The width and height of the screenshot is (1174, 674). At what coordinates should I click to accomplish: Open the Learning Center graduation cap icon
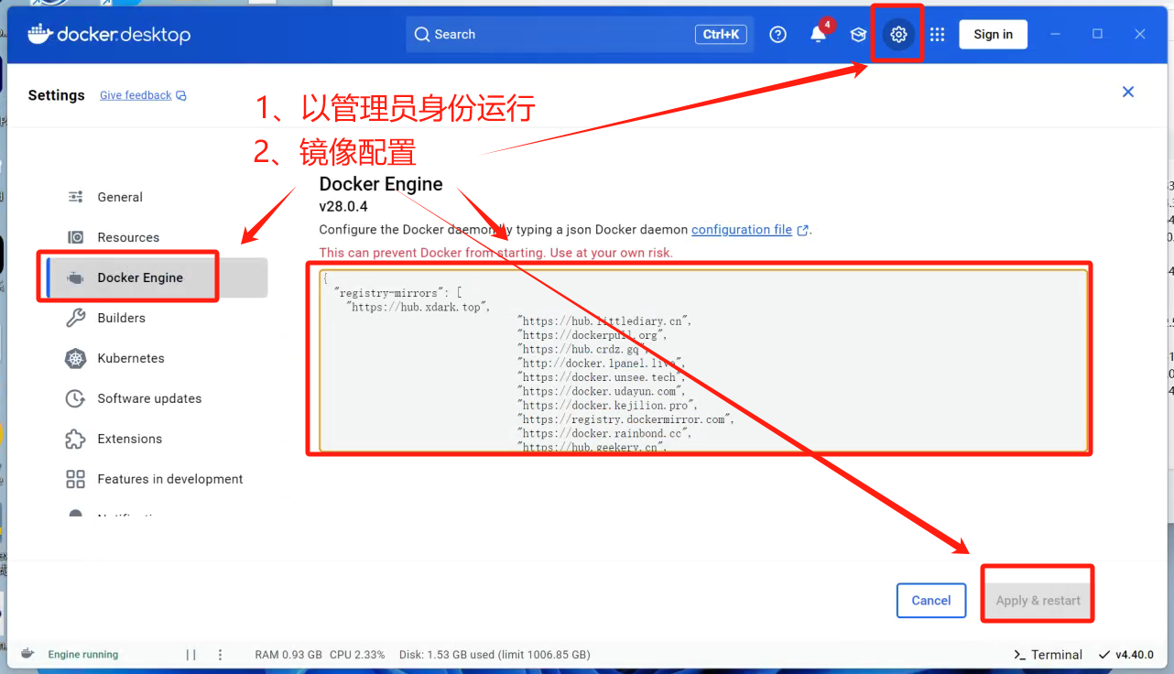(858, 34)
